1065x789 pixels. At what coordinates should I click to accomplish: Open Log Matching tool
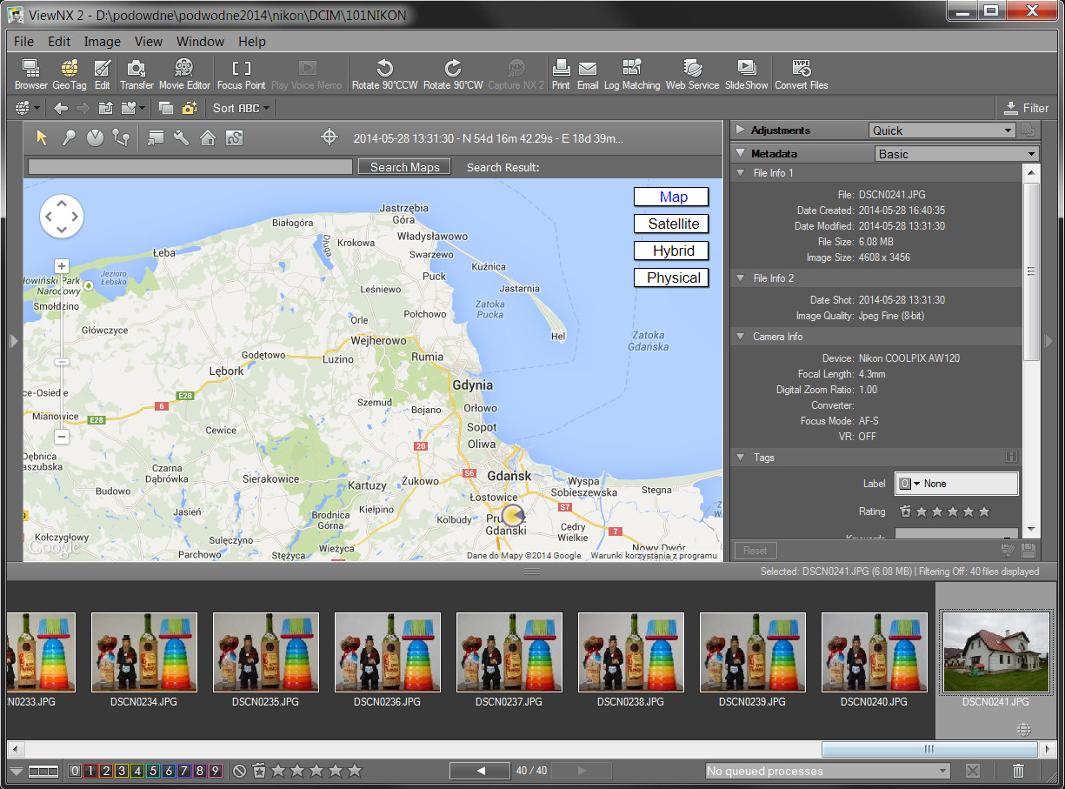(632, 74)
